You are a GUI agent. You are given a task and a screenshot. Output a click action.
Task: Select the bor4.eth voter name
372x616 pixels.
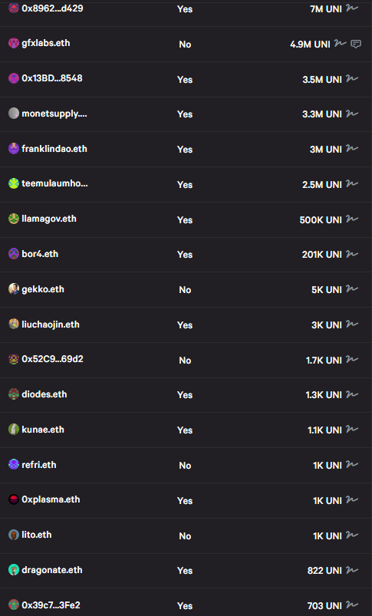click(40, 254)
